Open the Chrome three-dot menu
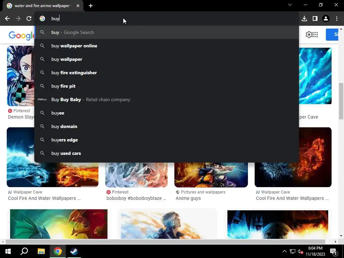 [337, 19]
